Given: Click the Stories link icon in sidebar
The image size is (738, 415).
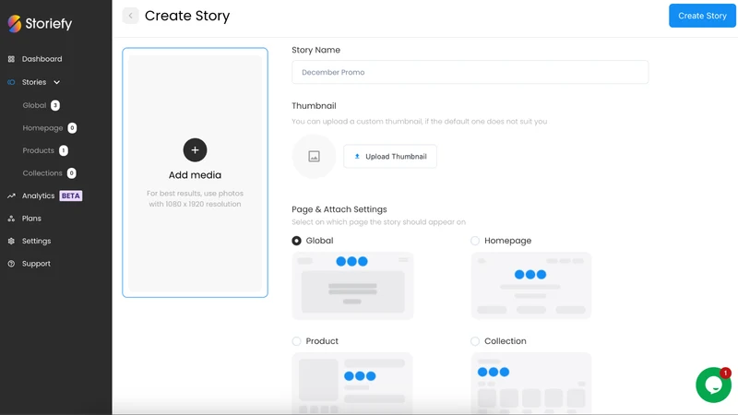Looking at the screenshot, I should pyautogui.click(x=11, y=82).
